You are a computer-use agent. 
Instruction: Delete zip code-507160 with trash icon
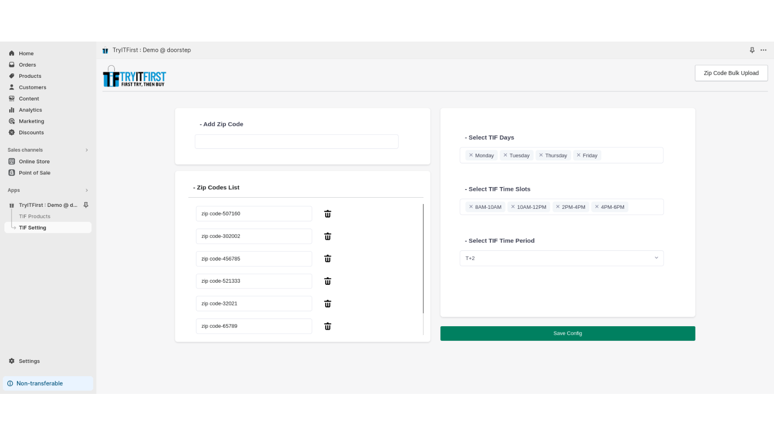[x=327, y=214]
